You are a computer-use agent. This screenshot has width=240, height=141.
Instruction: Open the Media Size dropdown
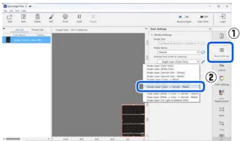pyautogui.click(x=179, y=43)
